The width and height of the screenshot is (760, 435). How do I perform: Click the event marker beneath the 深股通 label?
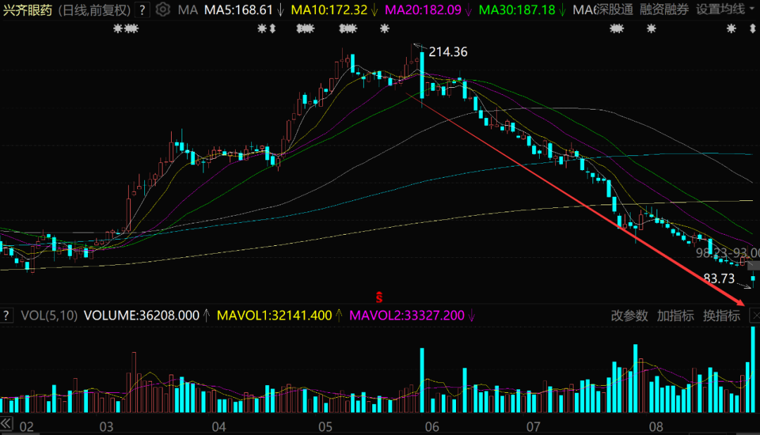coord(616,29)
